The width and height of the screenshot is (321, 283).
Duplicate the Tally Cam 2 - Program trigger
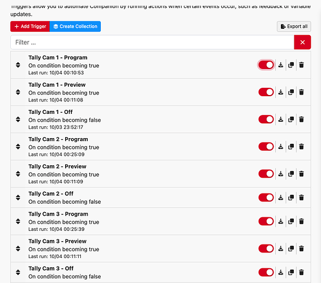pyautogui.click(x=291, y=147)
